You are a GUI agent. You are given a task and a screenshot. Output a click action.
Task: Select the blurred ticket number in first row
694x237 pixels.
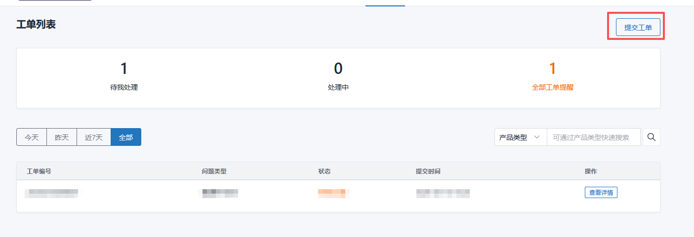[51, 193]
